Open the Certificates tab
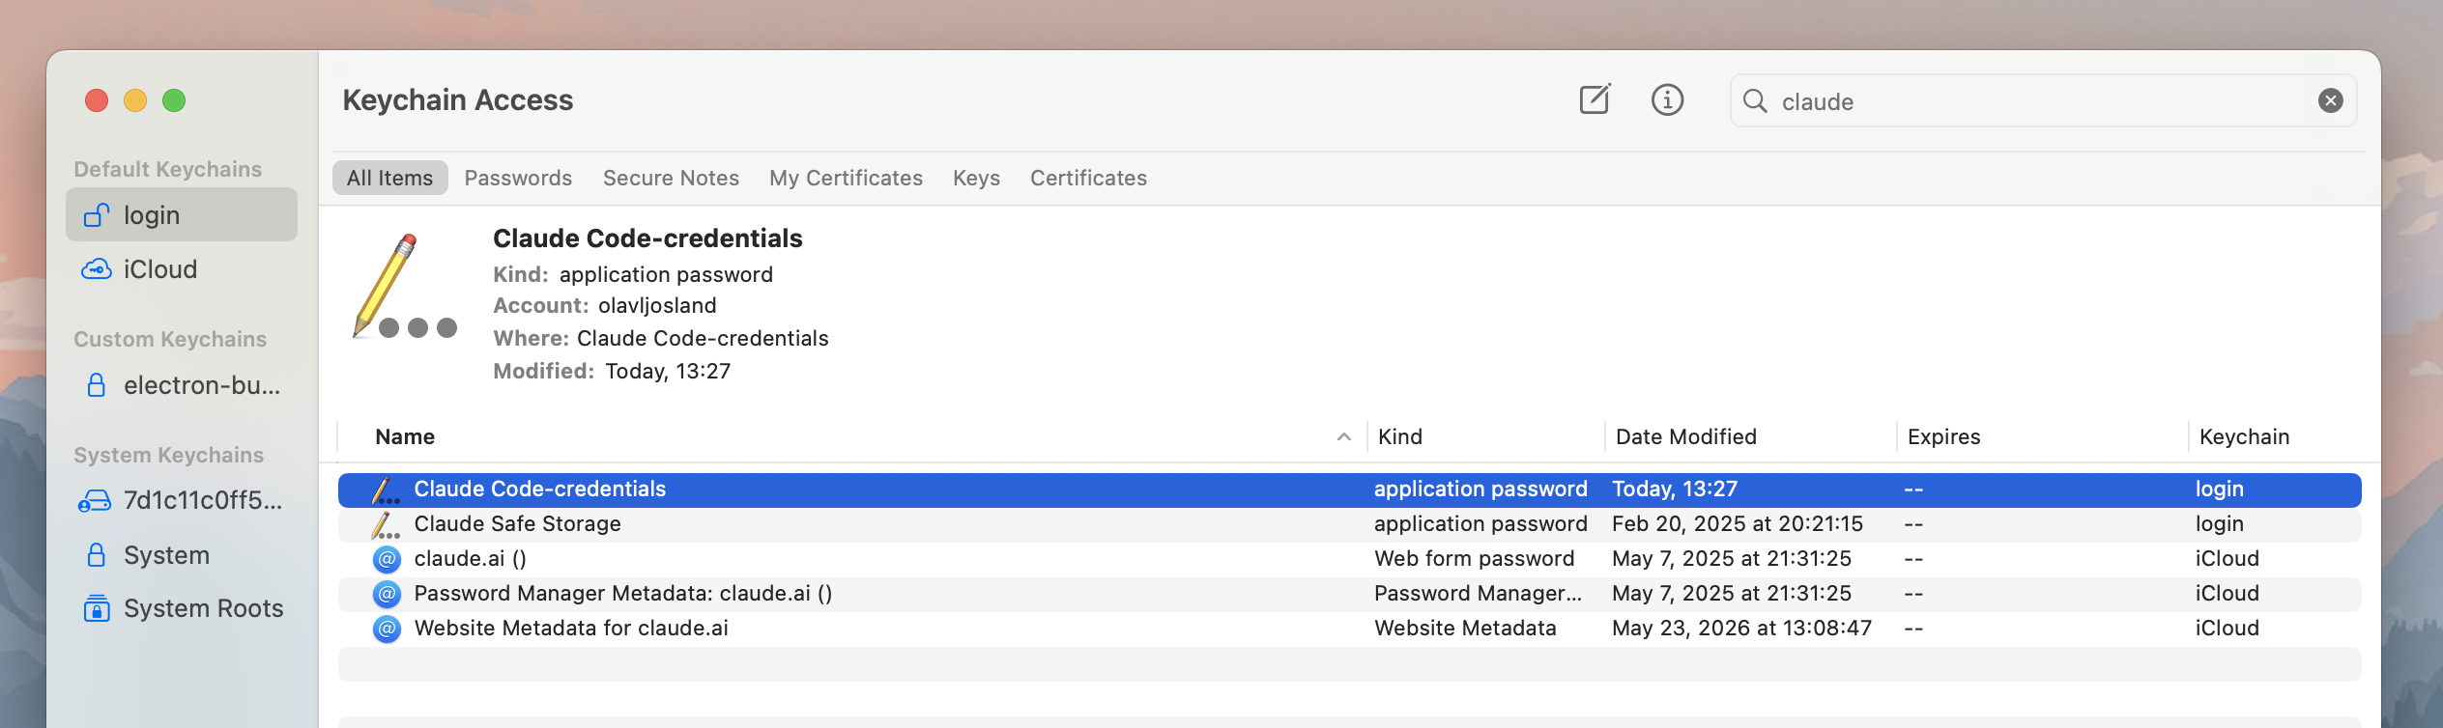The image size is (2443, 728). click(1088, 178)
